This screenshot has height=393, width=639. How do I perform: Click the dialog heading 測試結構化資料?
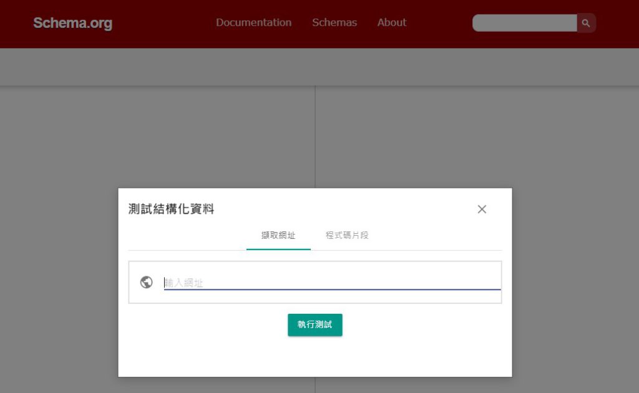[x=170, y=209]
